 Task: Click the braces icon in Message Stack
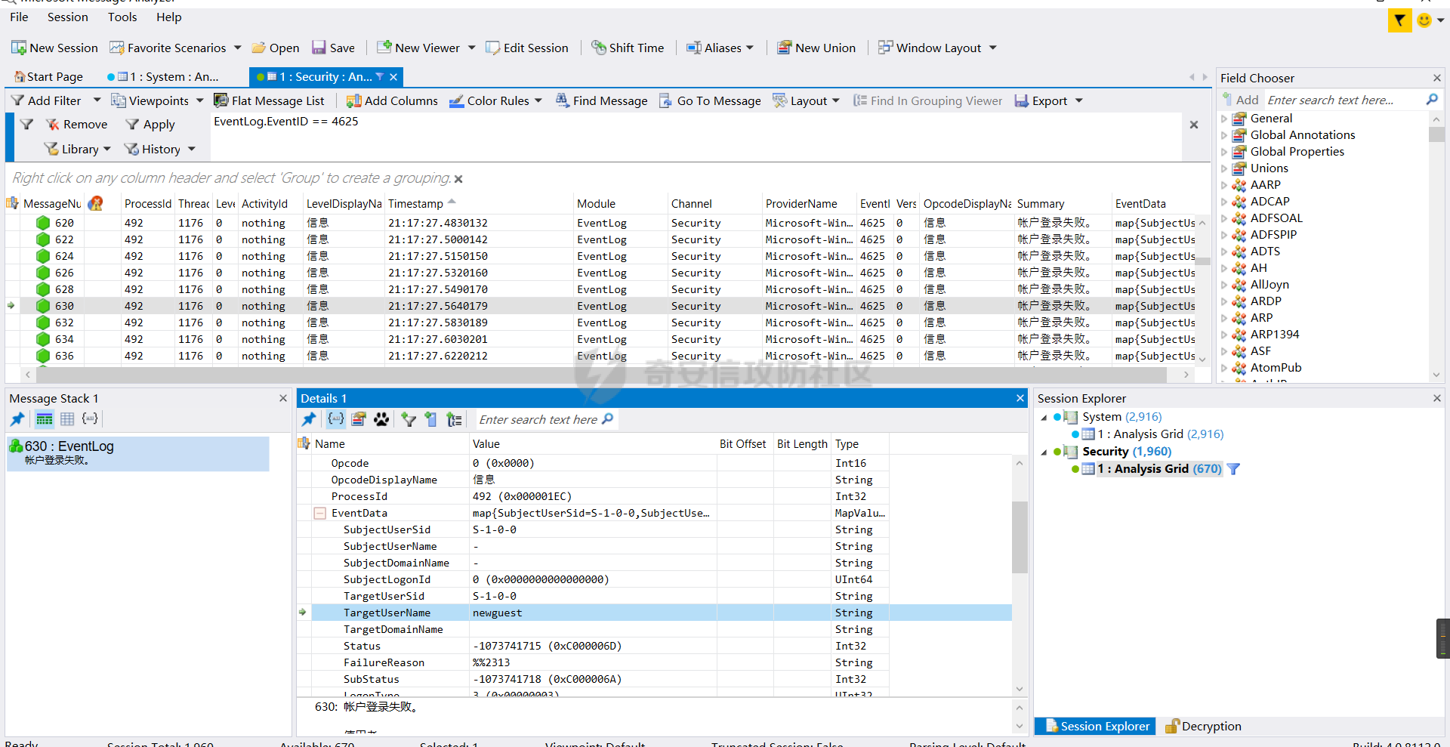coord(90,418)
